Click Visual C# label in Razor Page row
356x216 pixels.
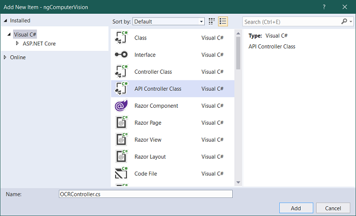213,122
